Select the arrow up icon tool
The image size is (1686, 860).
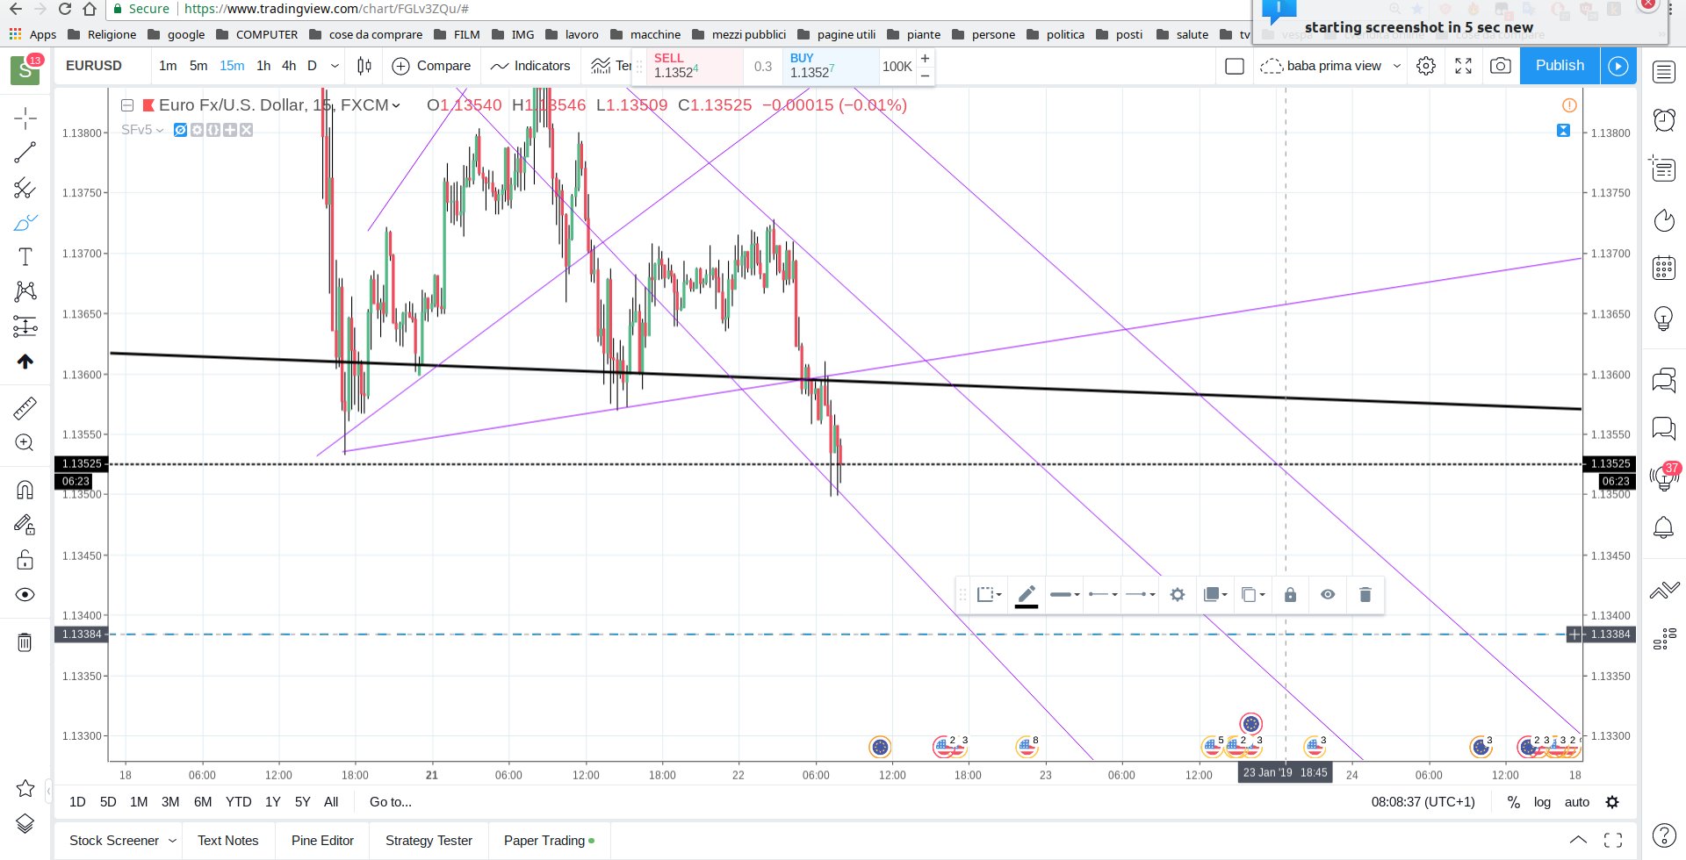tap(25, 362)
